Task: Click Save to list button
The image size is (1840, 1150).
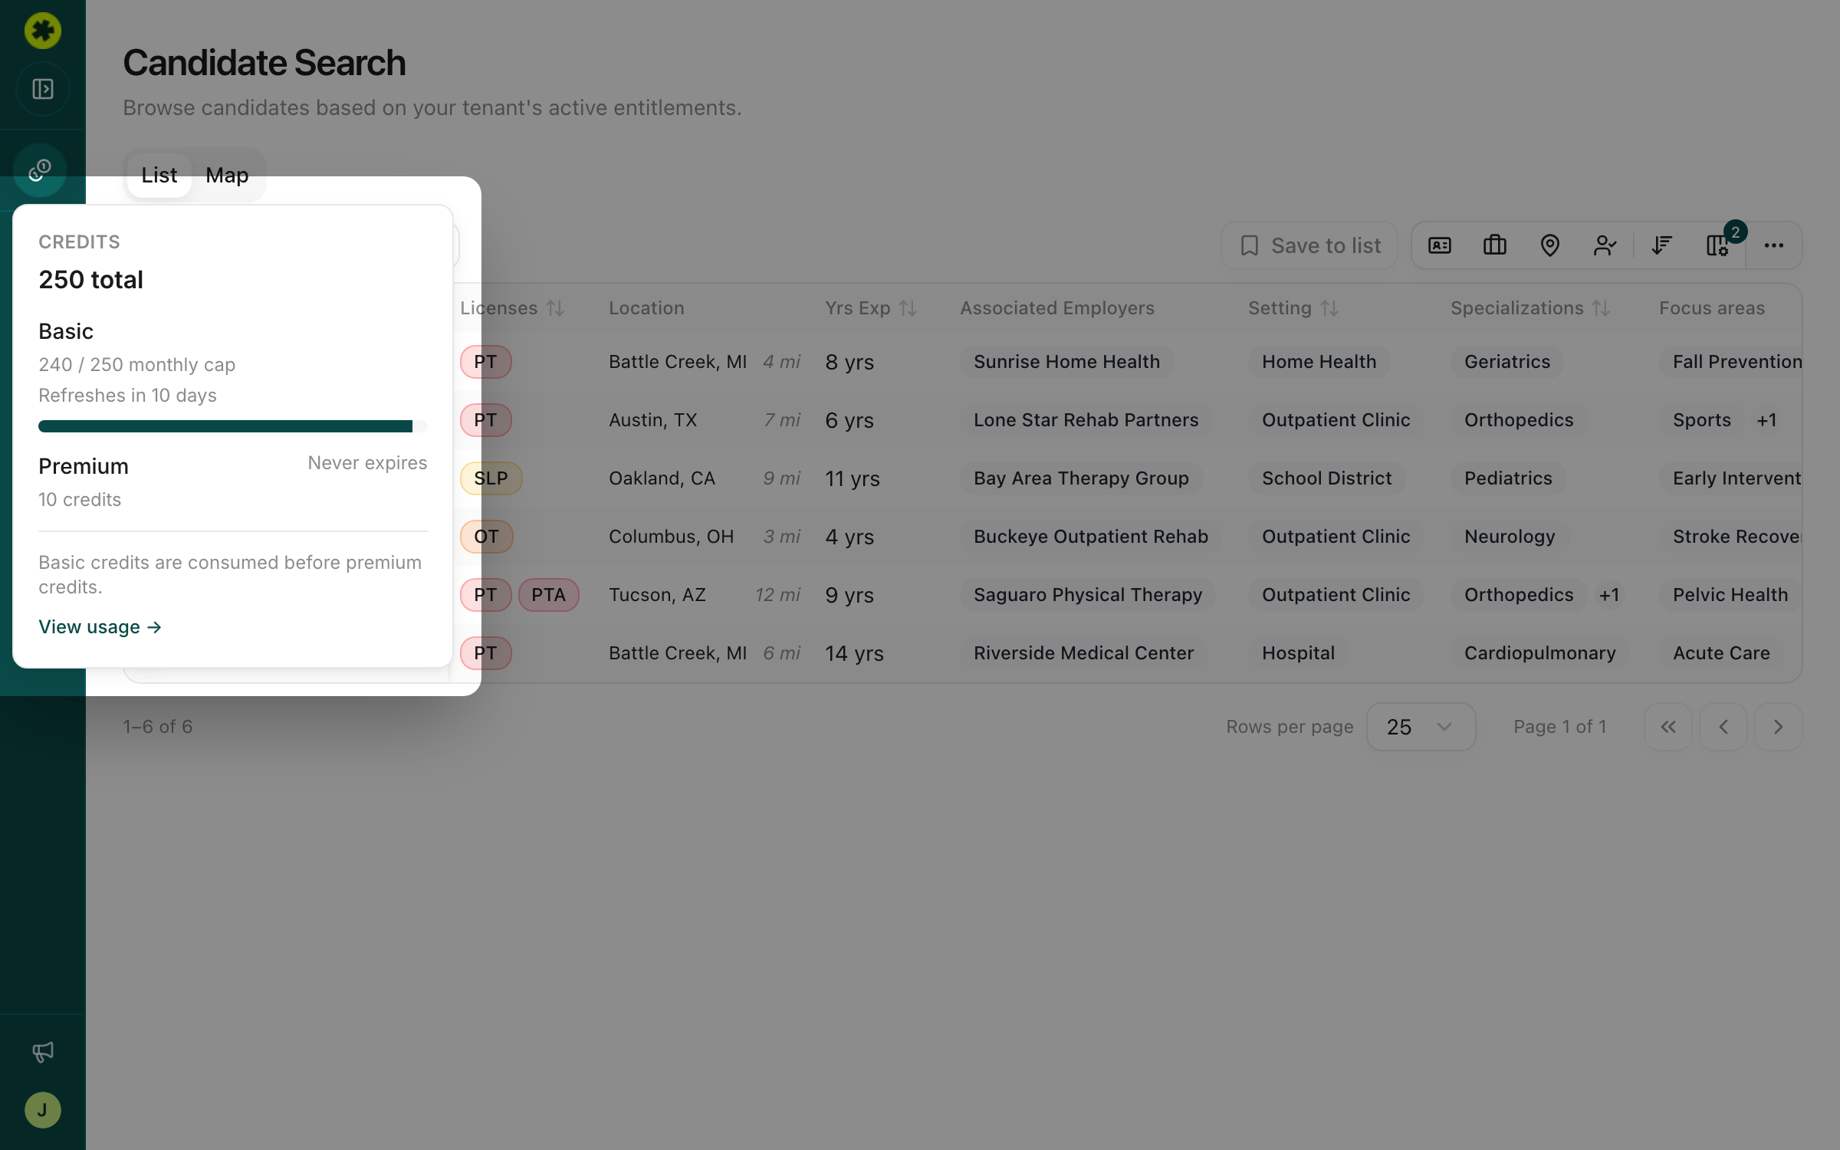Action: (x=1309, y=245)
